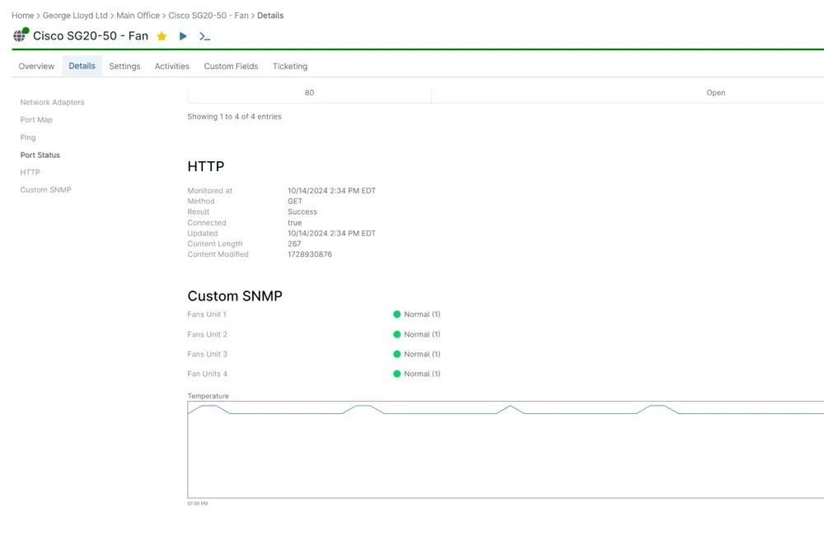Switch to the Ticketing tab

[290, 66]
